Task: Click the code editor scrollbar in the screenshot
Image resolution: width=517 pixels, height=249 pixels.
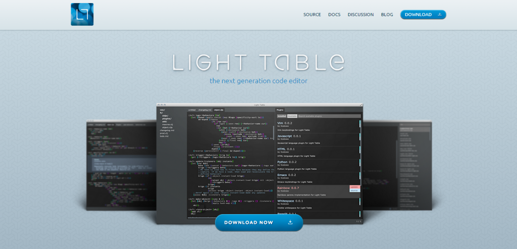Action: (274, 133)
